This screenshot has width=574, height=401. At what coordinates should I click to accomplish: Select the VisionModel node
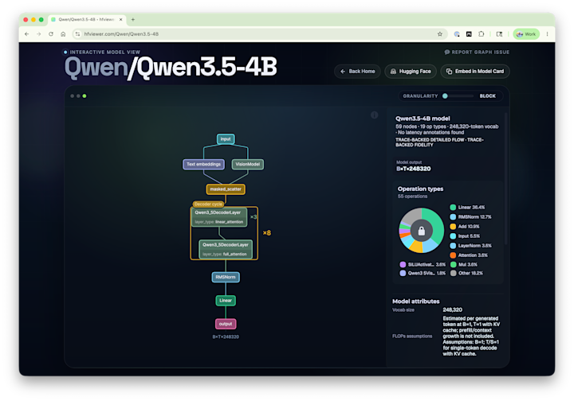click(x=247, y=164)
